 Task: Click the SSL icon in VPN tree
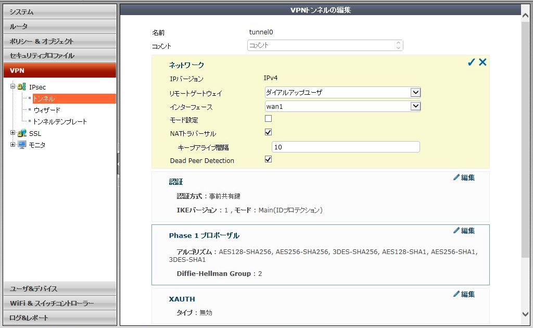click(22, 133)
